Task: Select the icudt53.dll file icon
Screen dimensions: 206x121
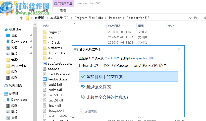Action: [x=45, y=84]
